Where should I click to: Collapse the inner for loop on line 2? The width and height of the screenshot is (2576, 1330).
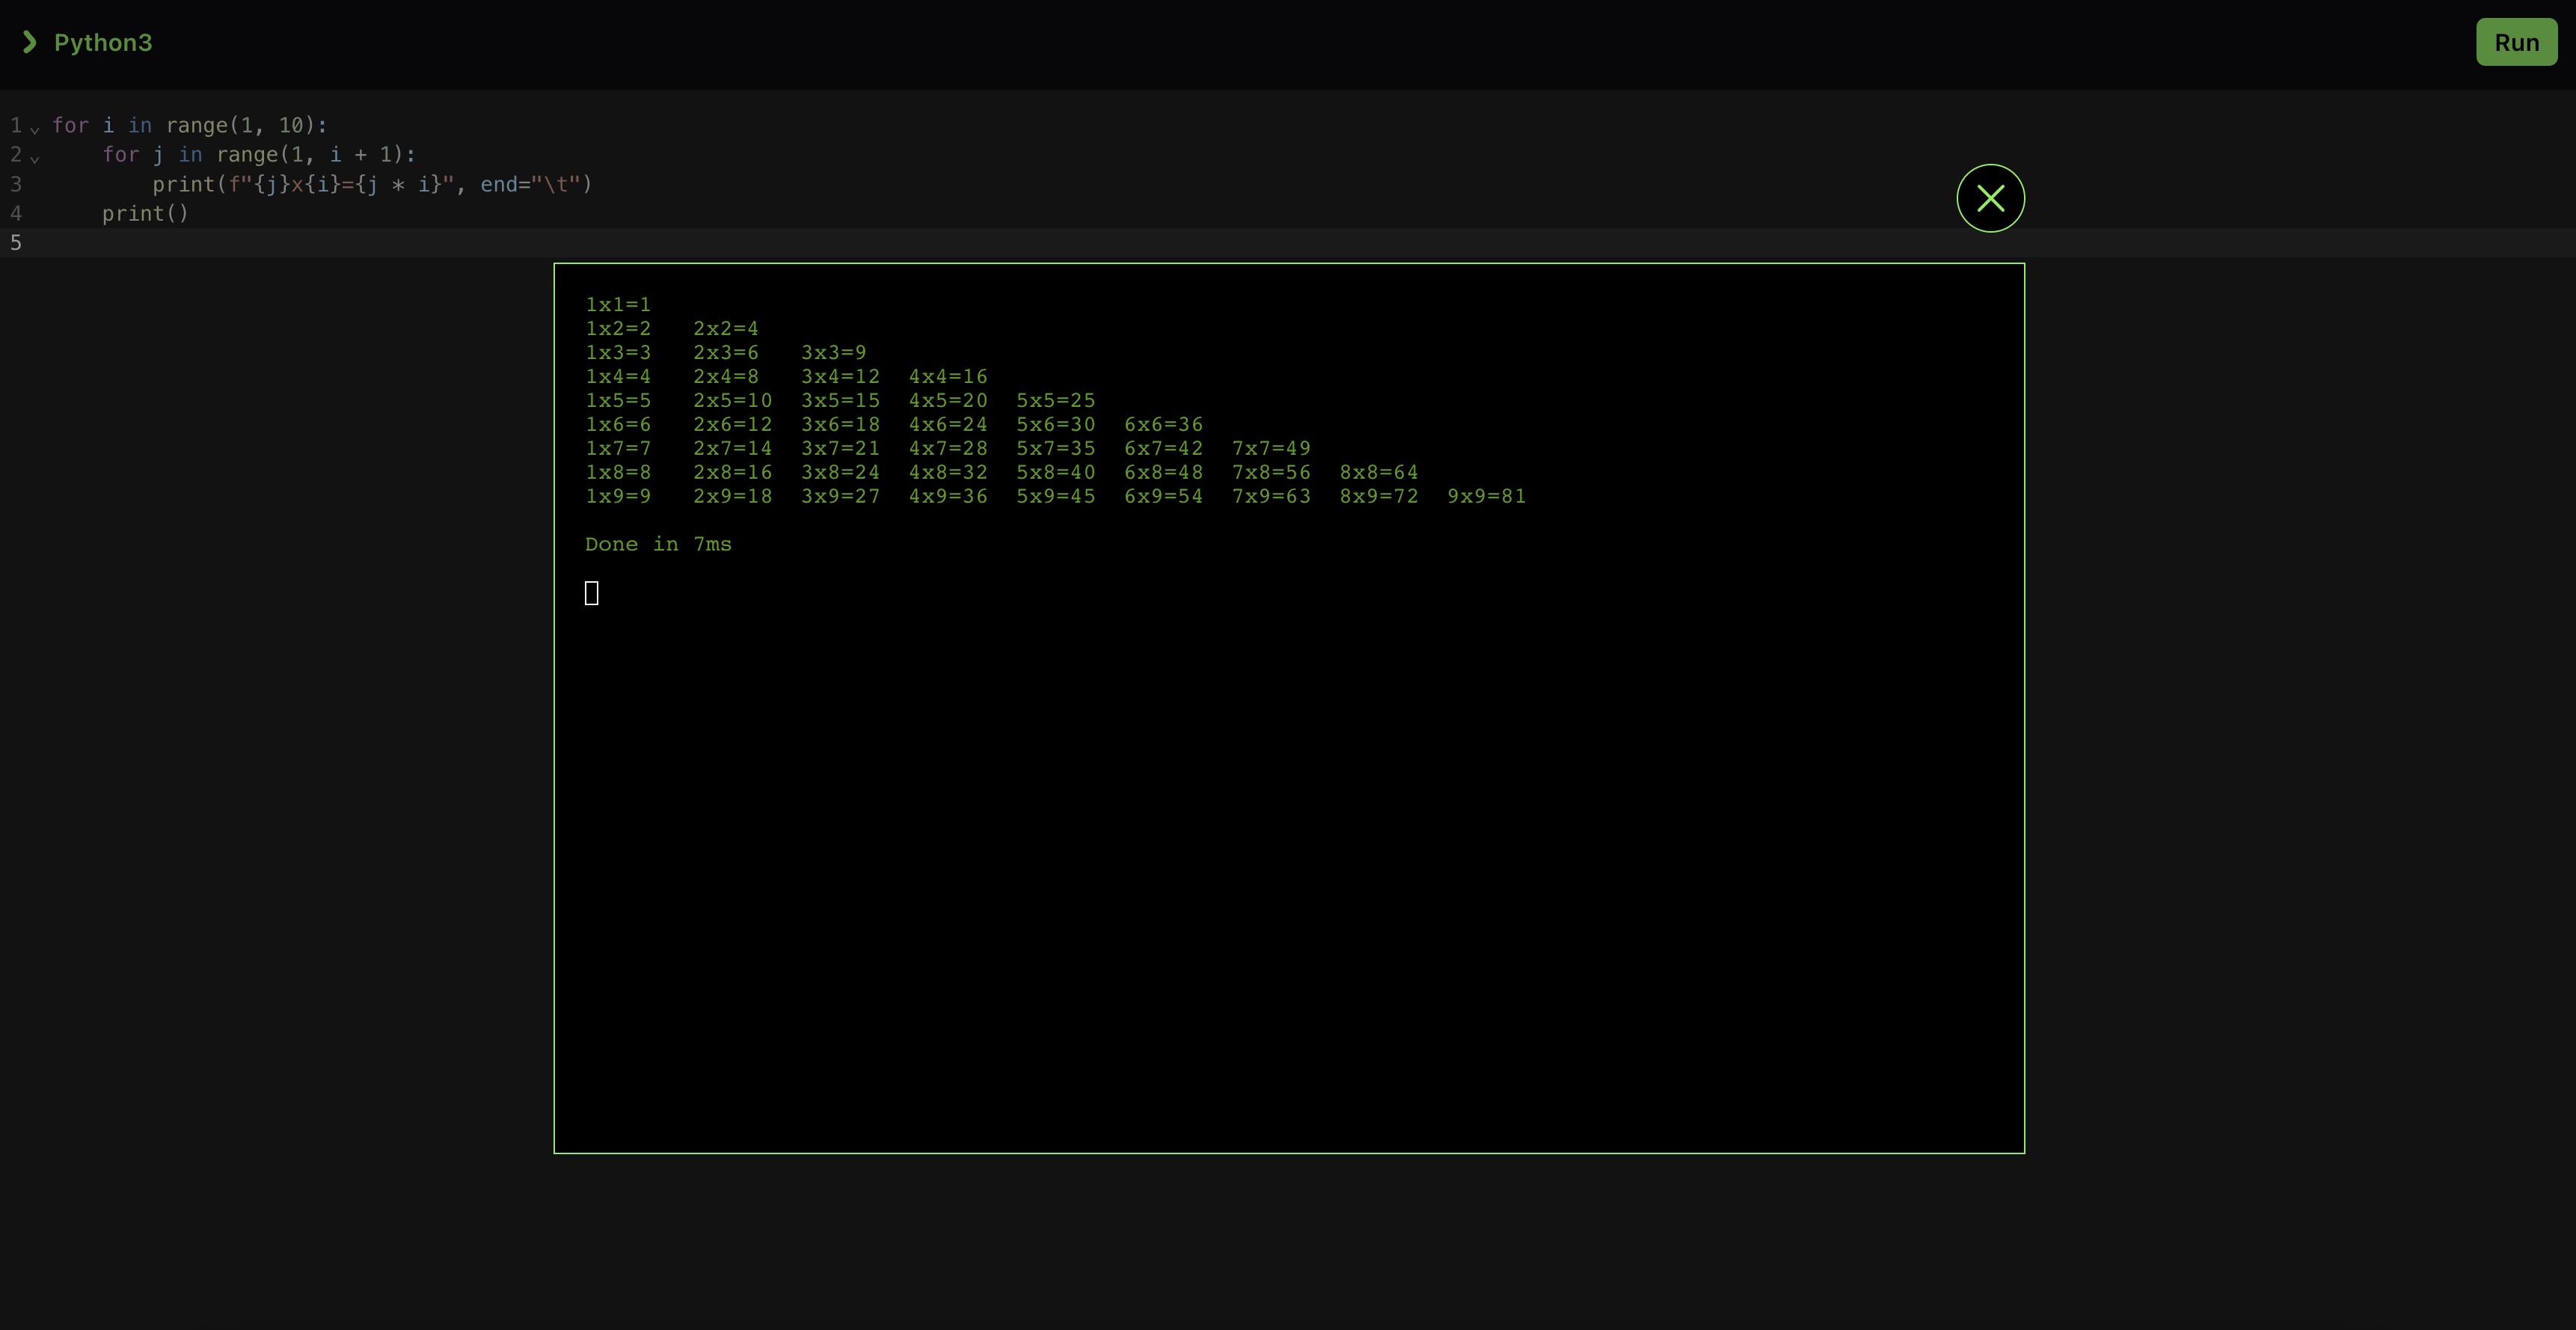click(35, 158)
